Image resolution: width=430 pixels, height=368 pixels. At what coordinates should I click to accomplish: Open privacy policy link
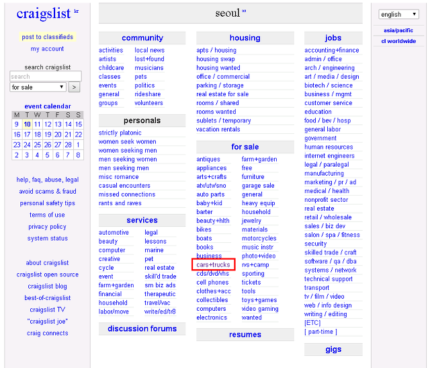tap(47, 227)
